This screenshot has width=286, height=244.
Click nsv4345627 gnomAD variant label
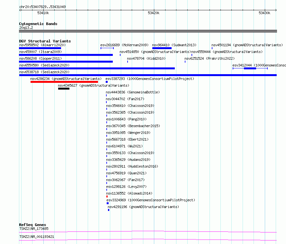tap(94, 85)
